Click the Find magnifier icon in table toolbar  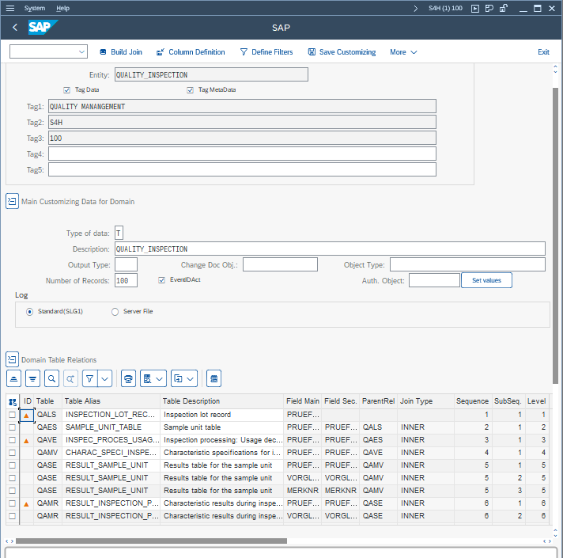[x=51, y=378]
